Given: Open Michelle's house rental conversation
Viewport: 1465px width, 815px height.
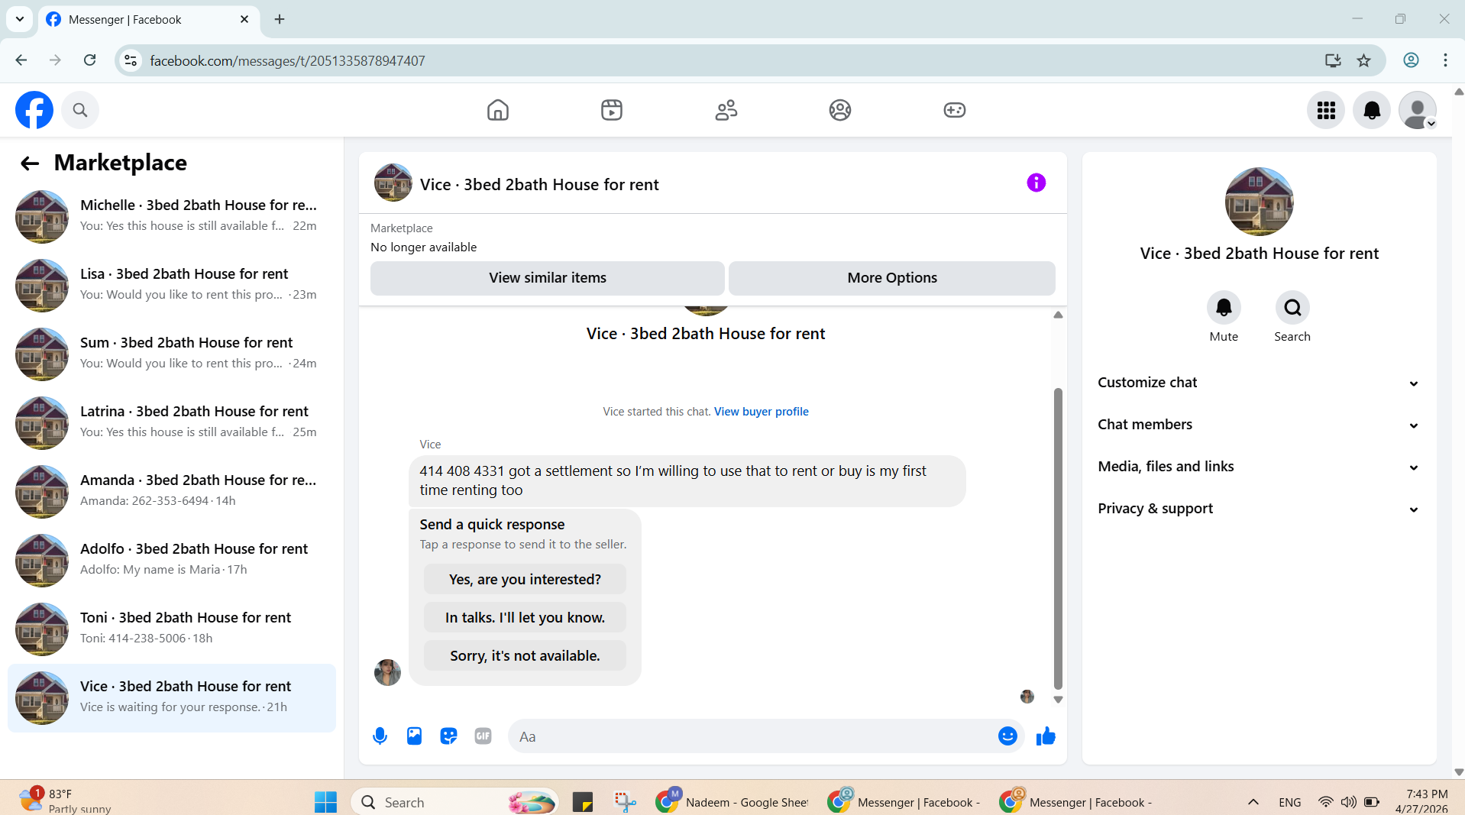Looking at the screenshot, I should (x=172, y=216).
